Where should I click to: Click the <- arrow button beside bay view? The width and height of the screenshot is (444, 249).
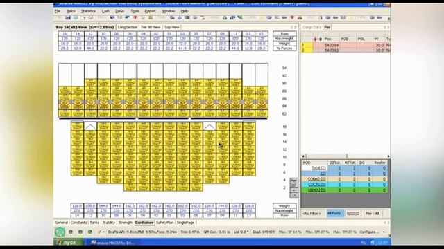pyautogui.click(x=293, y=190)
